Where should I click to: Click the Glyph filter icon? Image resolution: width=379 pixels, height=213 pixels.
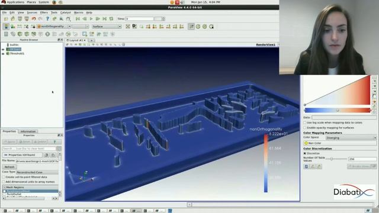tap(47, 34)
